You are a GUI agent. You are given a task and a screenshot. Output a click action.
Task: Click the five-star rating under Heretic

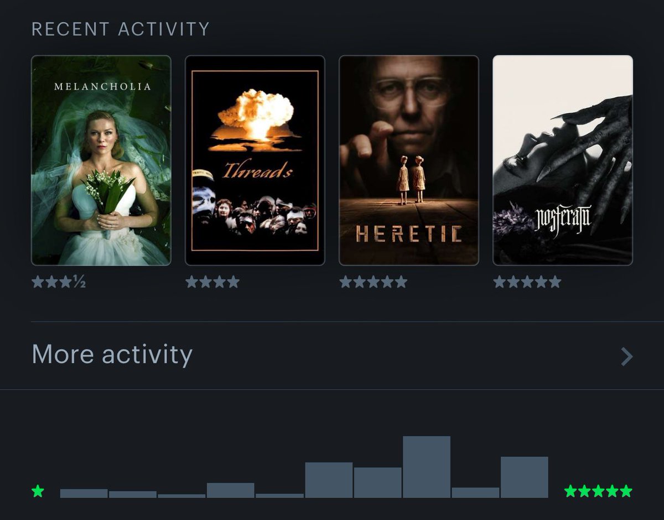(x=373, y=283)
